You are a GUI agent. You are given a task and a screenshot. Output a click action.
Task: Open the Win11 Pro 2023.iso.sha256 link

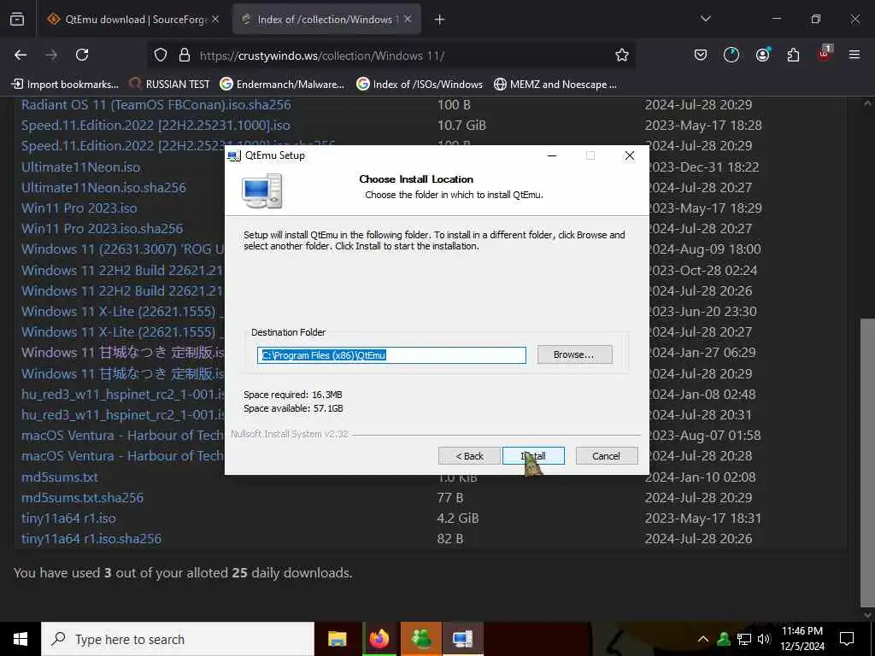103,229
